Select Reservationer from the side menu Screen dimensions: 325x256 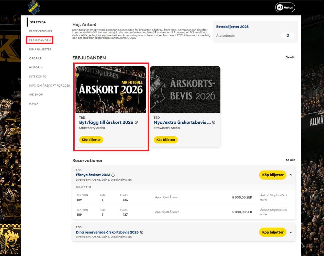click(41, 31)
